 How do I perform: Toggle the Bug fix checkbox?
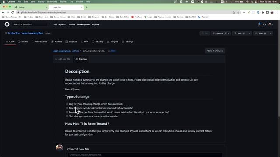(x=67, y=104)
